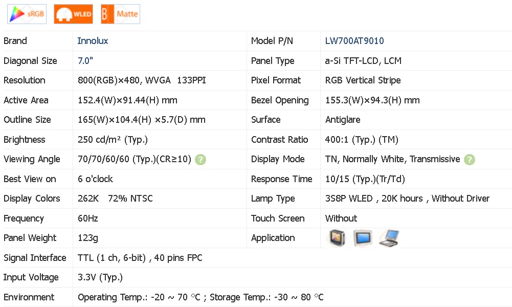Click the Environment row label
Screen dimensions: 512x307
[x=29, y=297]
